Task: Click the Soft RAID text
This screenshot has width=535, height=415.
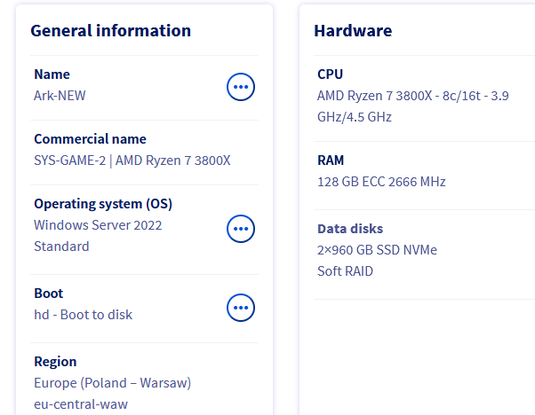Action: pyautogui.click(x=345, y=271)
